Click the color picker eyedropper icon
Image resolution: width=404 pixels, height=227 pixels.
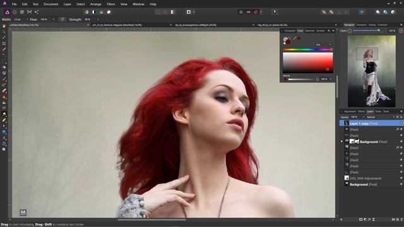click(x=295, y=38)
